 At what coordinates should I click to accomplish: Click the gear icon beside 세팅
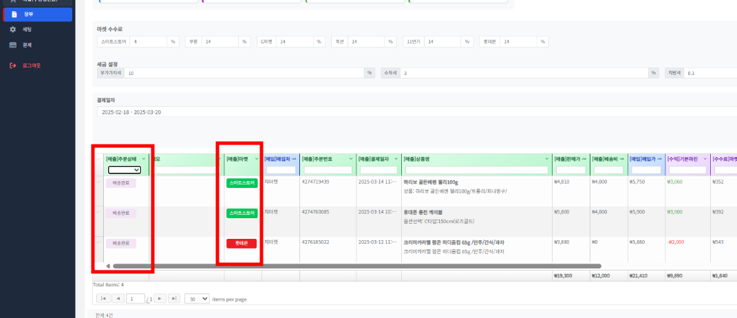pos(13,30)
